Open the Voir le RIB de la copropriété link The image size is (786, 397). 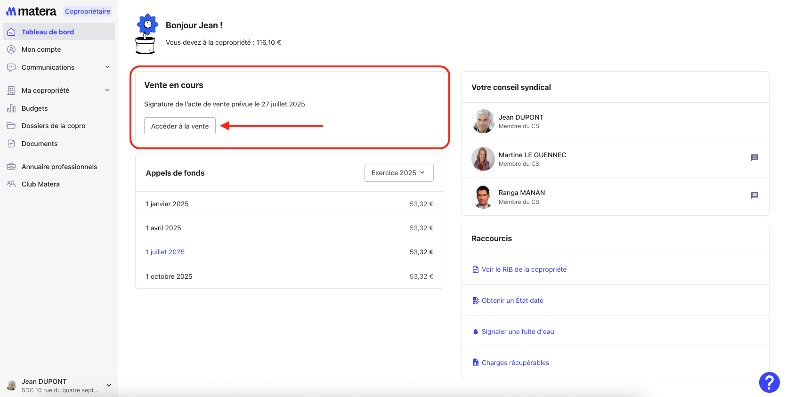(524, 269)
